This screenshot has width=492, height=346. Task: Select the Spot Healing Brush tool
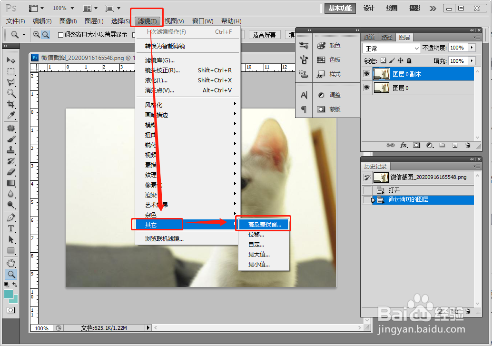pyautogui.click(x=11, y=128)
